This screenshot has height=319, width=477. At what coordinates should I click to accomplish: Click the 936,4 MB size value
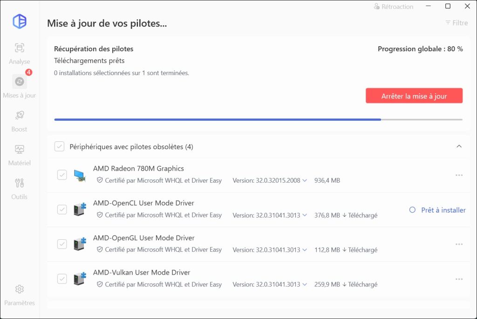click(x=327, y=180)
